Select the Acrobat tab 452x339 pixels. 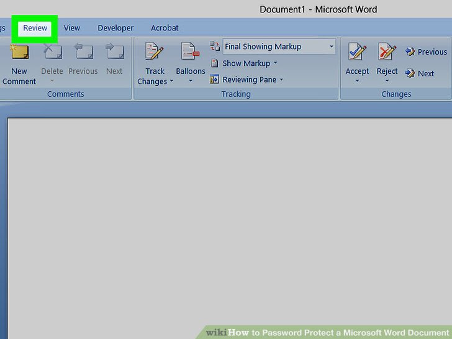pyautogui.click(x=165, y=28)
